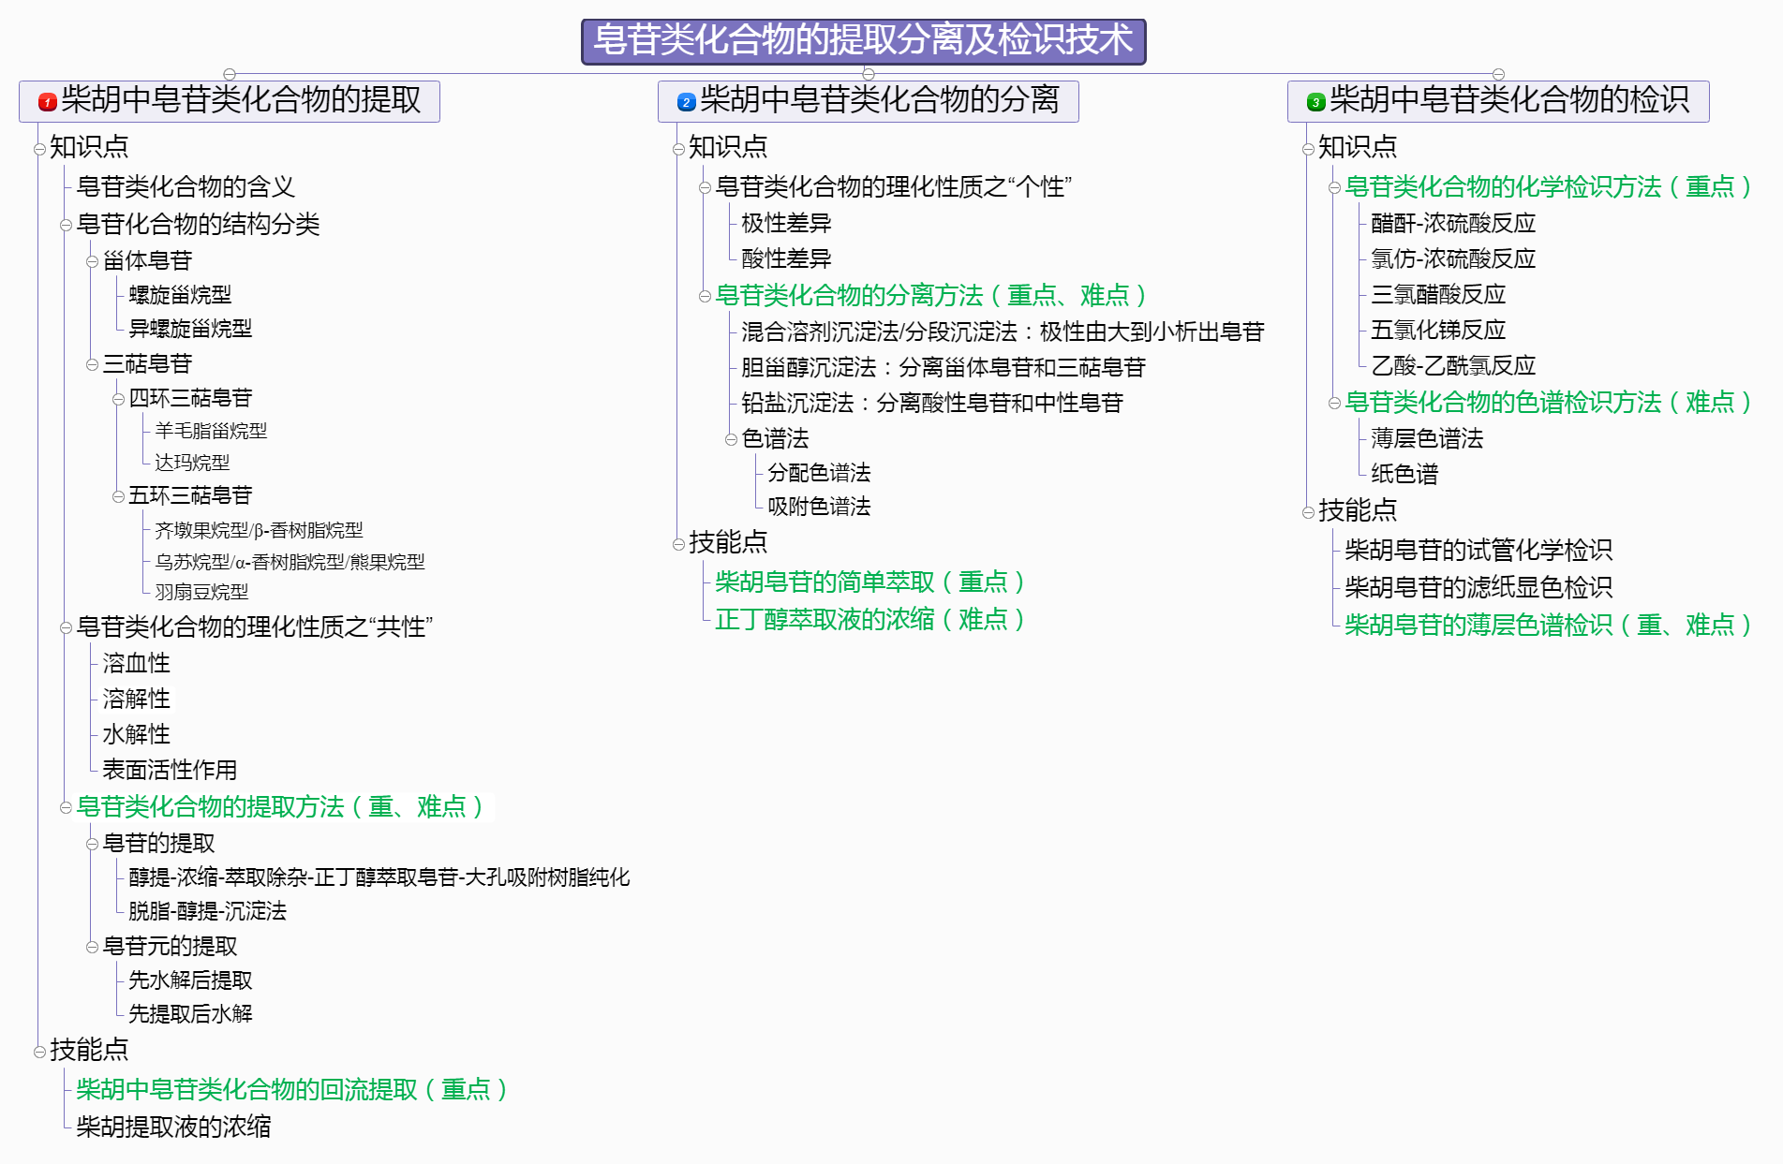Viewport: 1783px width, 1164px height.
Task: Select the topic 乌苏烷型/α-香树脂烷型/熊果烷型
Action: tap(290, 562)
